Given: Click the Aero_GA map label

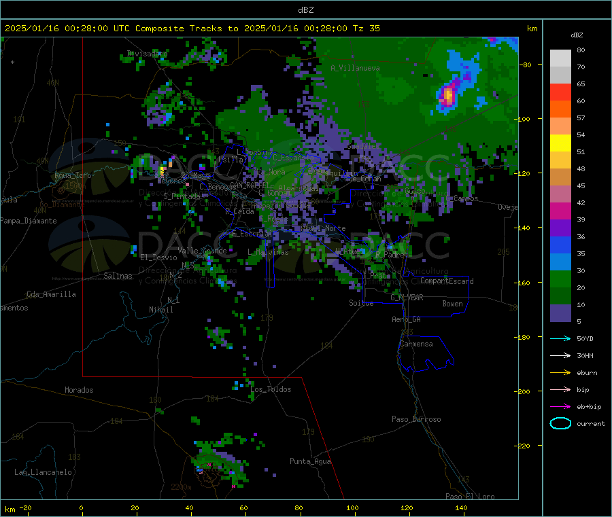Looking at the screenshot, I should 407,320.
